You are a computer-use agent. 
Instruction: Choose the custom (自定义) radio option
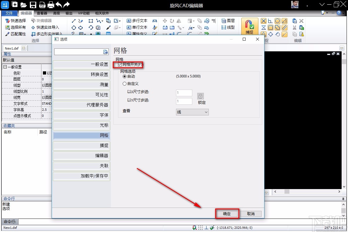pyautogui.click(x=125, y=84)
